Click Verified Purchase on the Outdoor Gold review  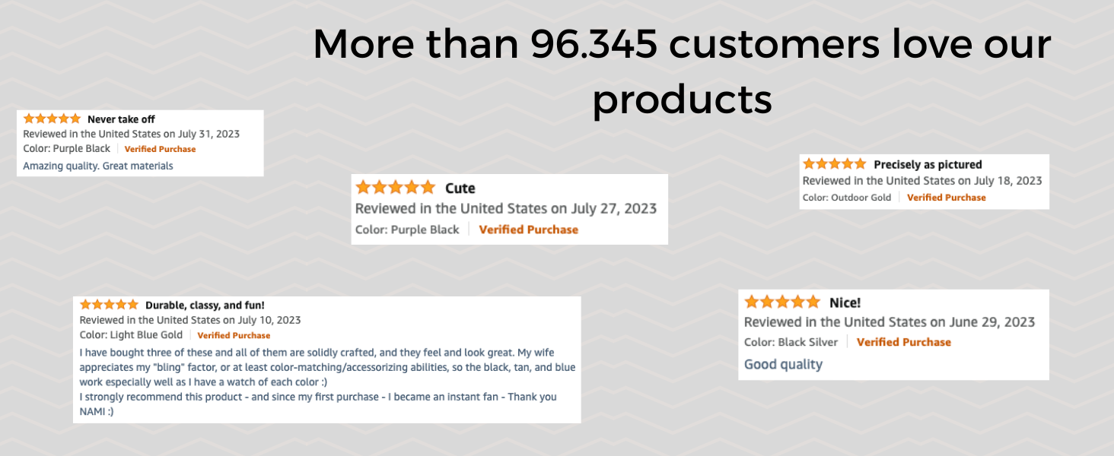946,198
